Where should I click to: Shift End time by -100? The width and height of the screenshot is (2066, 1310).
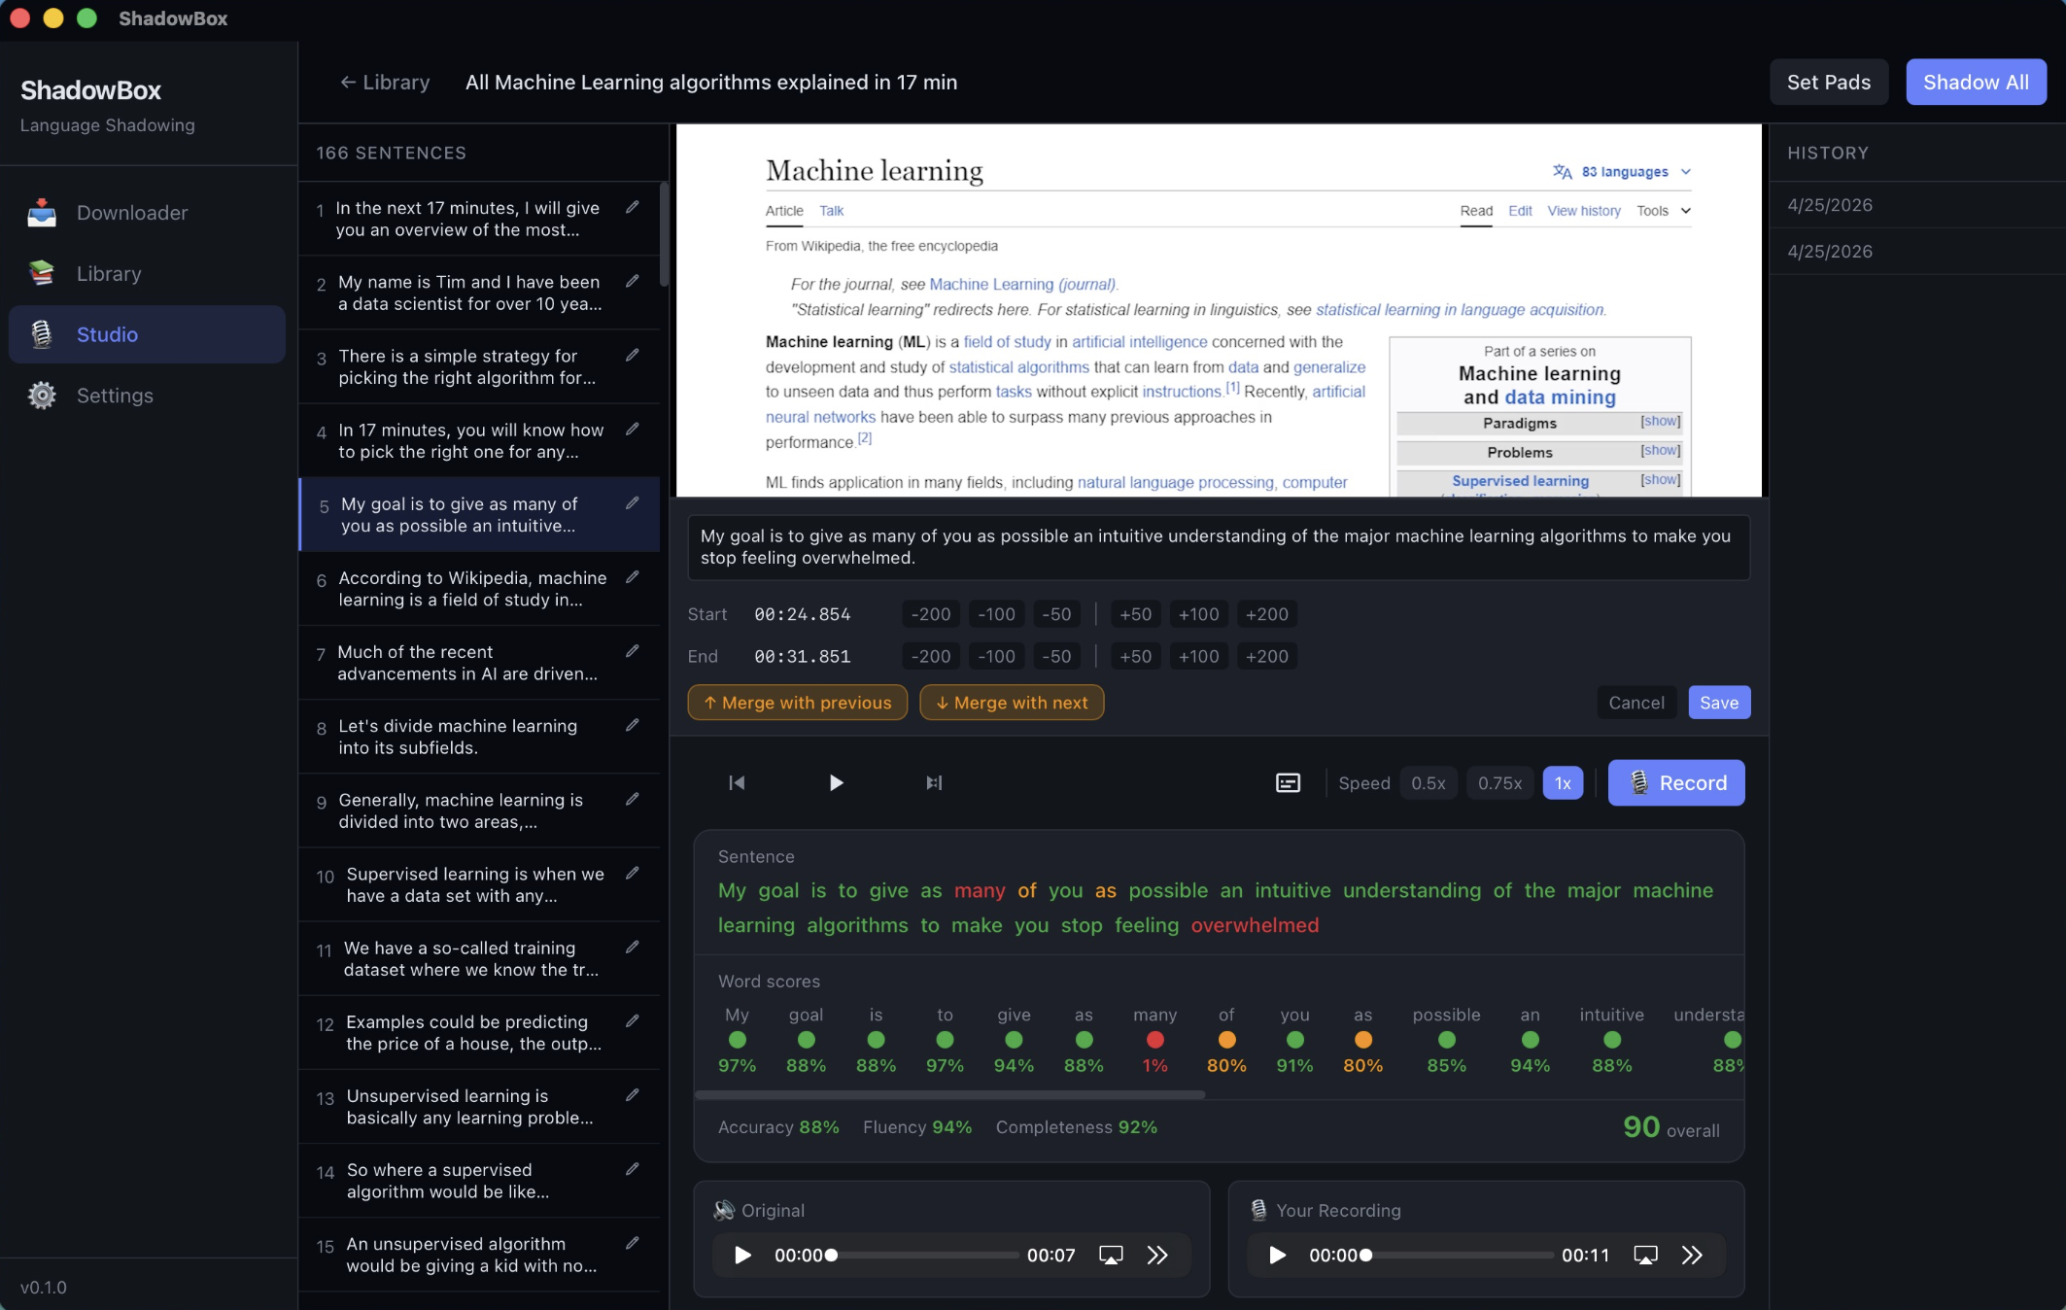pos(996,656)
